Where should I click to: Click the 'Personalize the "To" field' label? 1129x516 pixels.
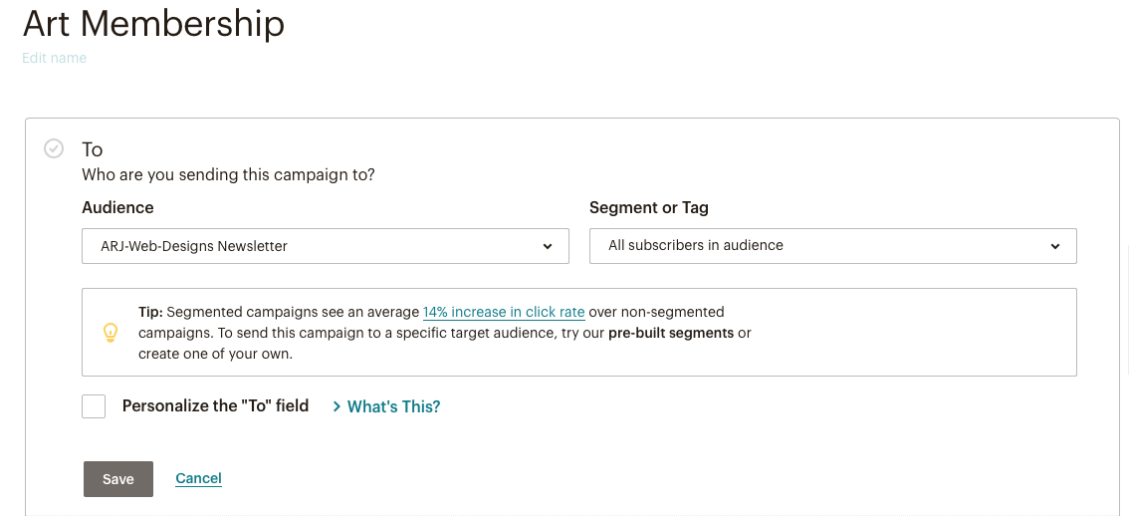click(x=215, y=405)
